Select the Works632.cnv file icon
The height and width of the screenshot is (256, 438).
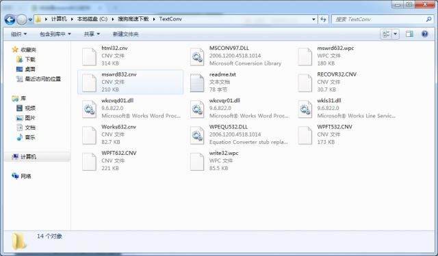pos(90,135)
